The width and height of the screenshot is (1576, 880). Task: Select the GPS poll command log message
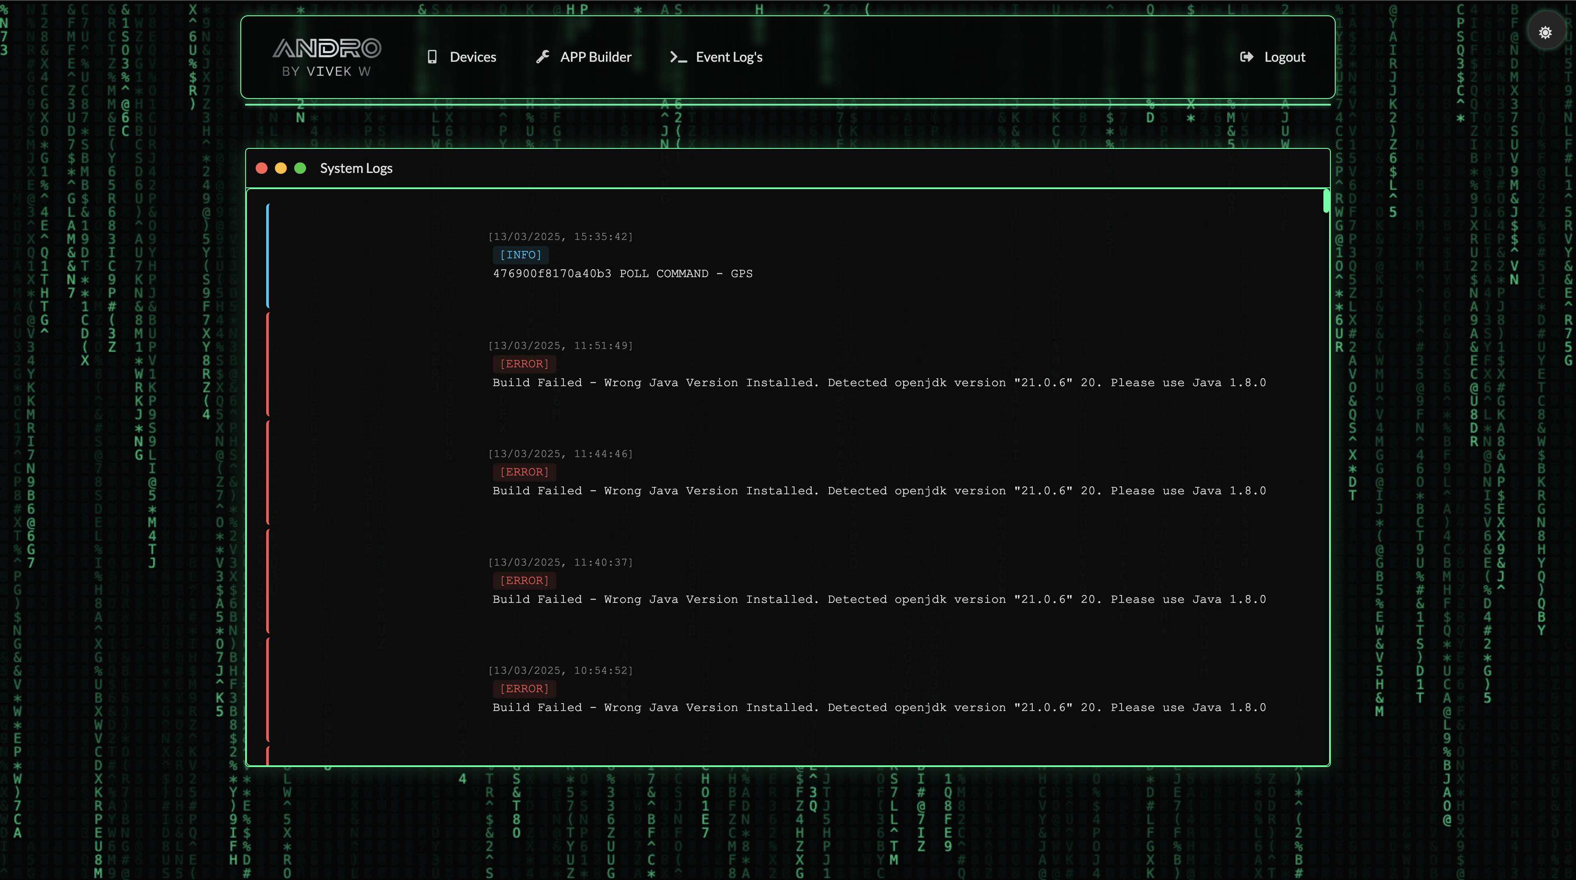tap(622, 274)
